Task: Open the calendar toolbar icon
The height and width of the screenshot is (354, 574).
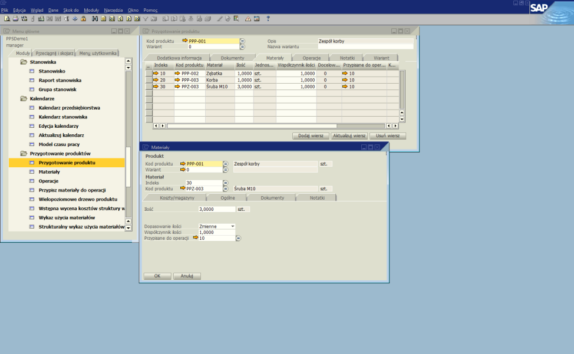Action: click(256, 19)
